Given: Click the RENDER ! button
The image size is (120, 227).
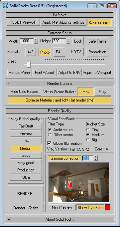Looking at the screenshot, I should coord(26,194).
